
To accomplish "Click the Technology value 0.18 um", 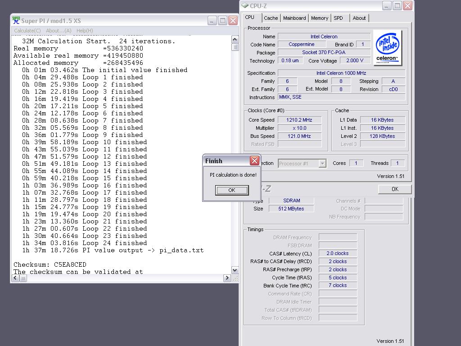I will point(290,60).
